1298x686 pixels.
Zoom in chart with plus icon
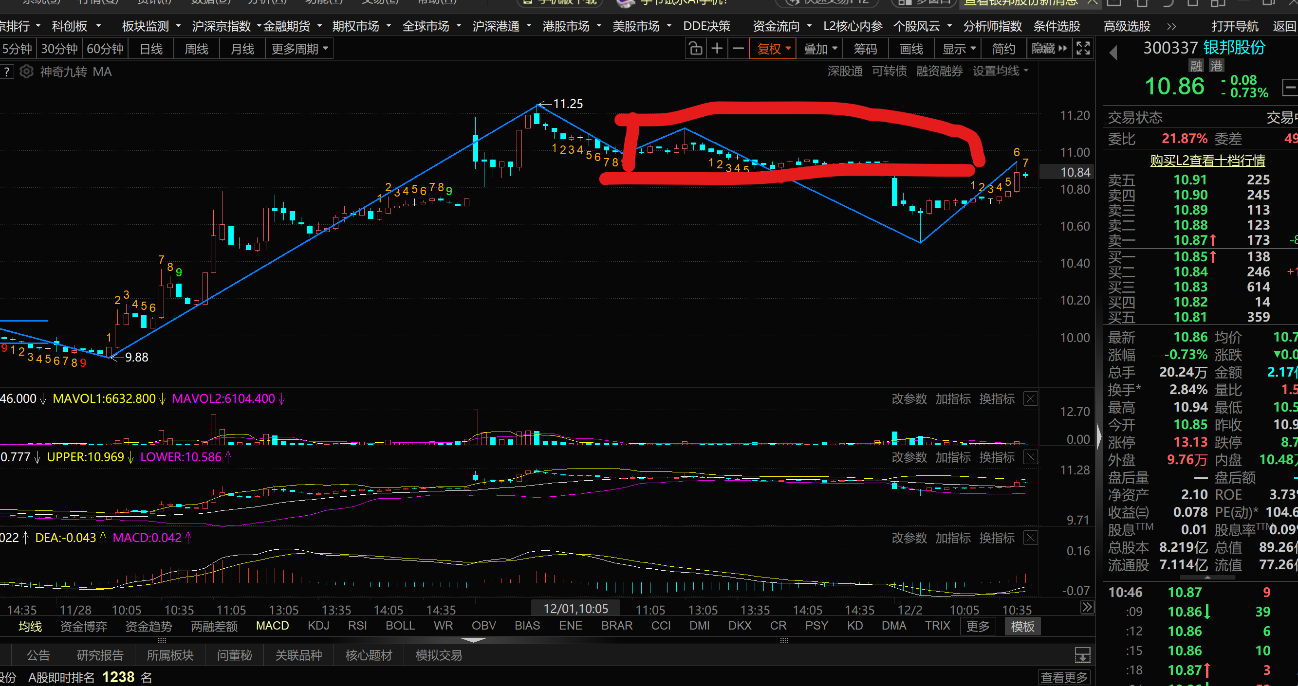(x=717, y=49)
